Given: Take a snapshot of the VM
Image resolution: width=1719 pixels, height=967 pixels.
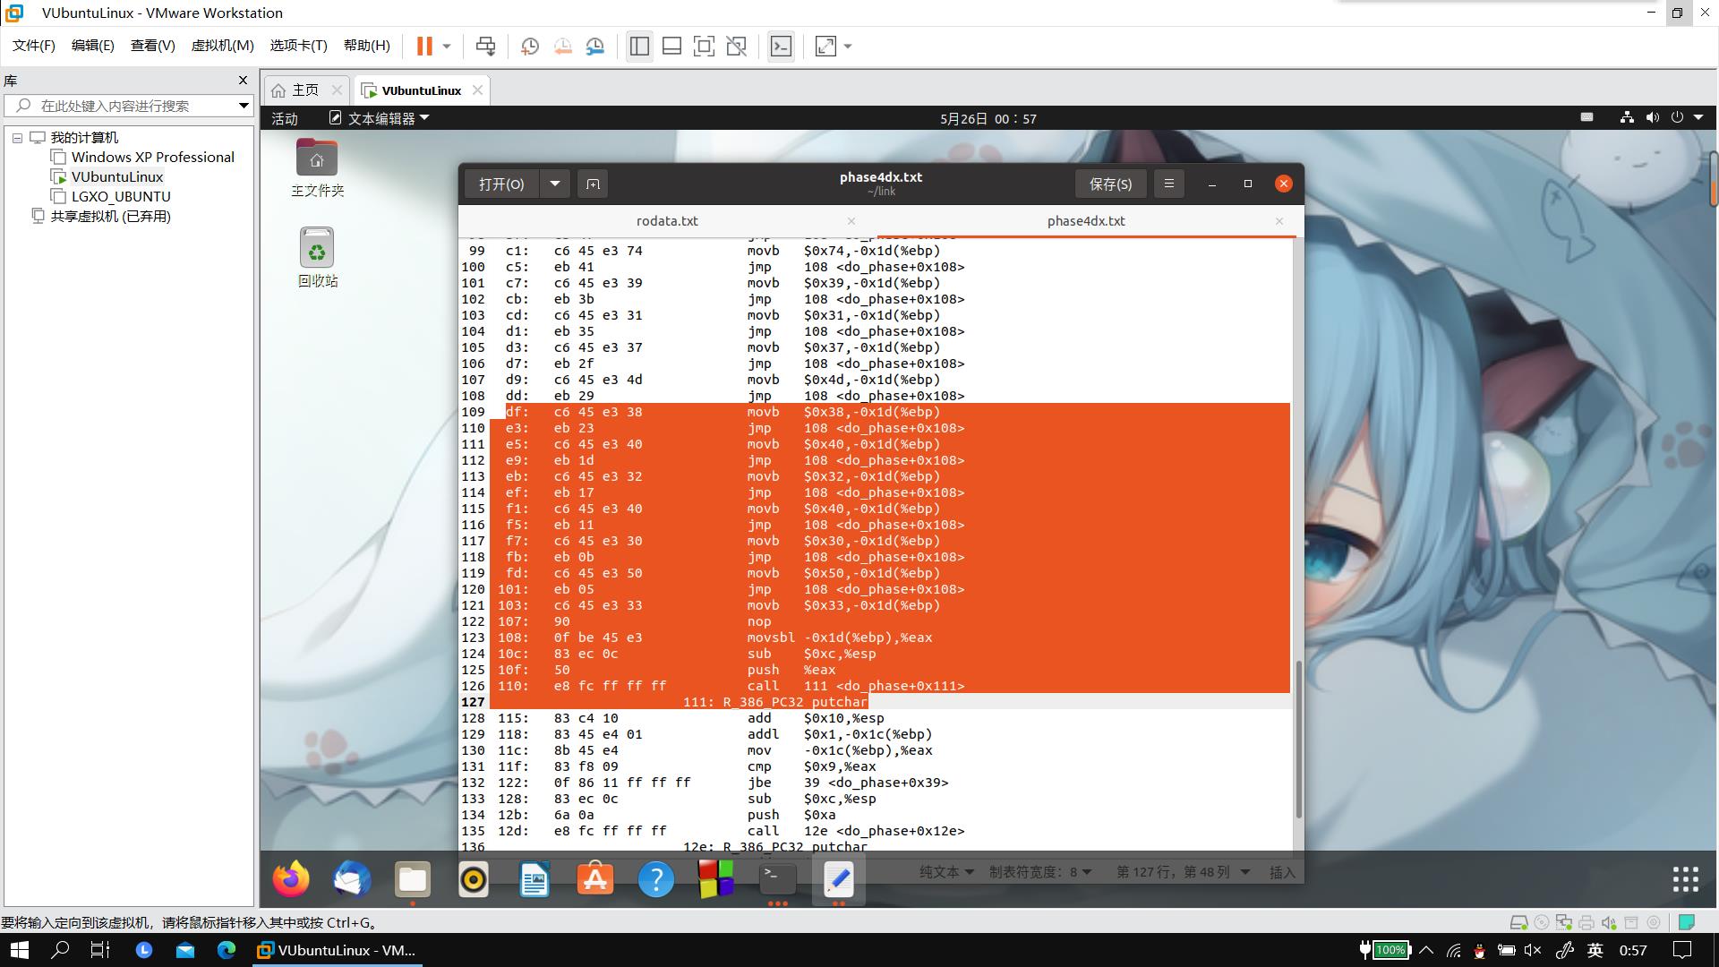Looking at the screenshot, I should pos(530,47).
